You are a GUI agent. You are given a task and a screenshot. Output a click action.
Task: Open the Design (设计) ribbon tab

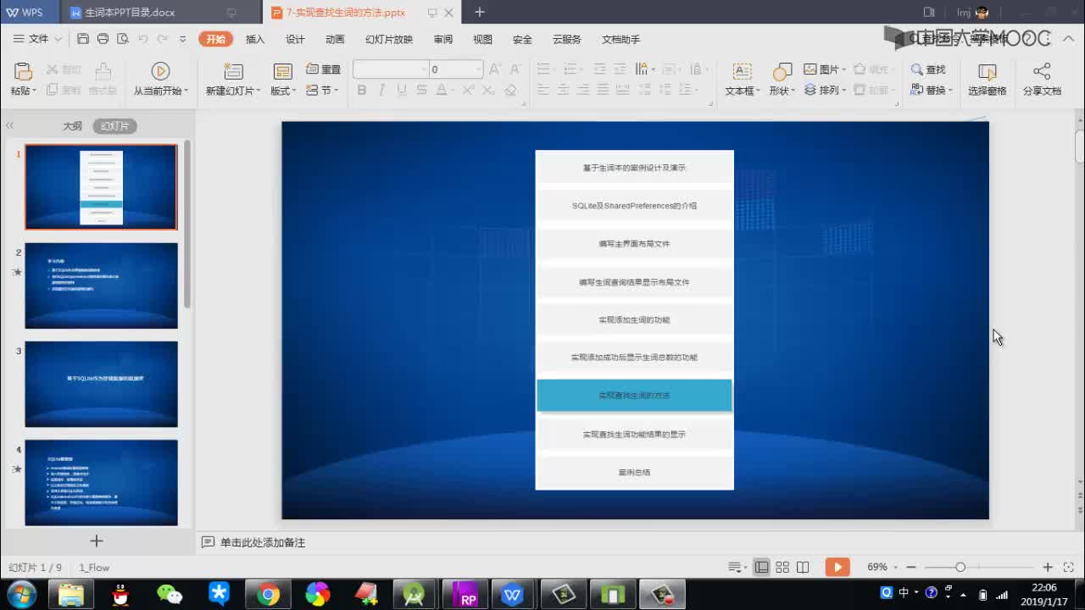pos(295,39)
